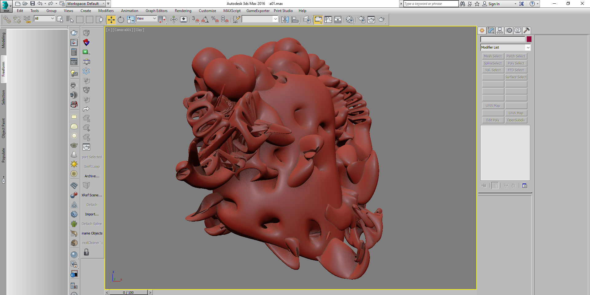The width and height of the screenshot is (590, 295).
Task: Click the Use Pivot Point Center icon
Action: tap(162, 20)
